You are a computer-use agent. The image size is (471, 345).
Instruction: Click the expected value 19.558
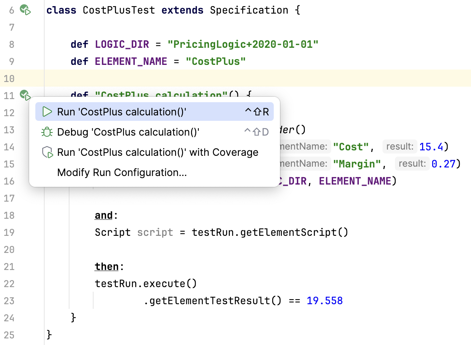pos(325,301)
